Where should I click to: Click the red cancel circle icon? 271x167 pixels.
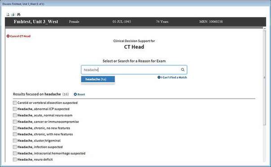8,36
